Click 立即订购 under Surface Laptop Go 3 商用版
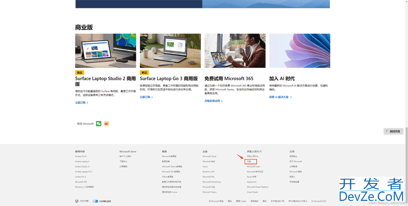This screenshot has height=206, width=408. pyautogui.click(x=146, y=97)
